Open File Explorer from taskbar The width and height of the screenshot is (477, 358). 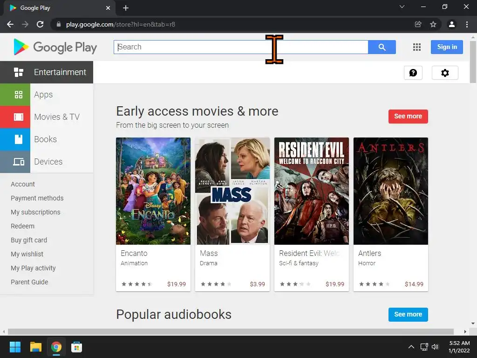(x=35, y=347)
